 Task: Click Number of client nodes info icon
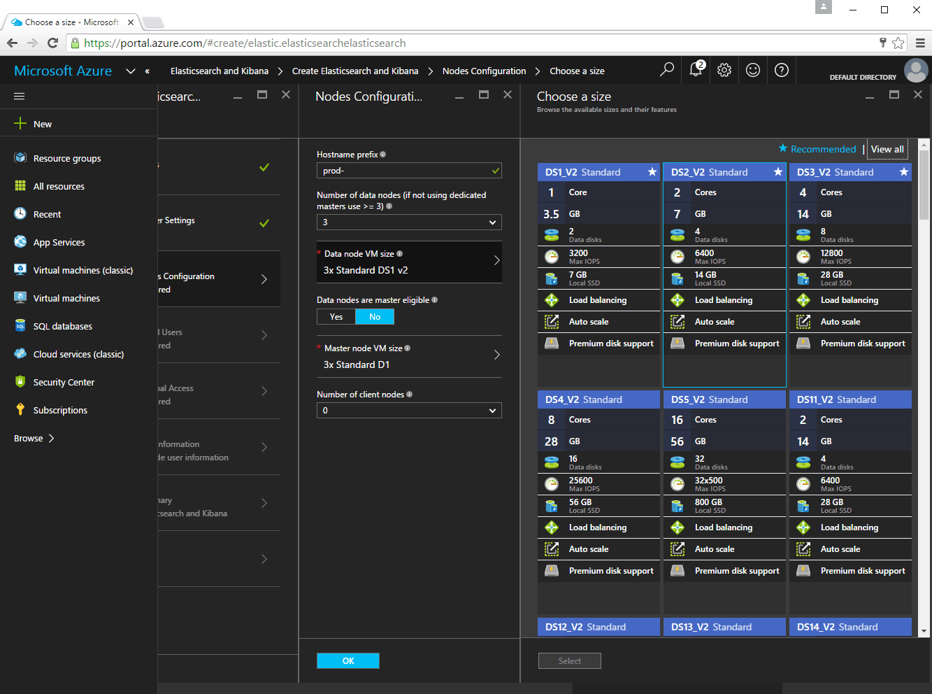click(409, 395)
